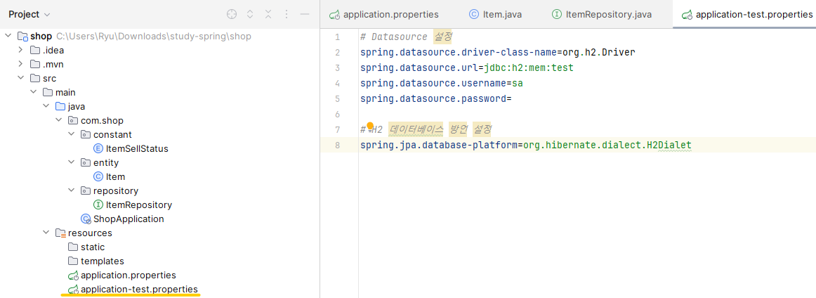Viewport: 816px width, 298px height.
Task: Click the constant package icon
Action: coord(86,135)
